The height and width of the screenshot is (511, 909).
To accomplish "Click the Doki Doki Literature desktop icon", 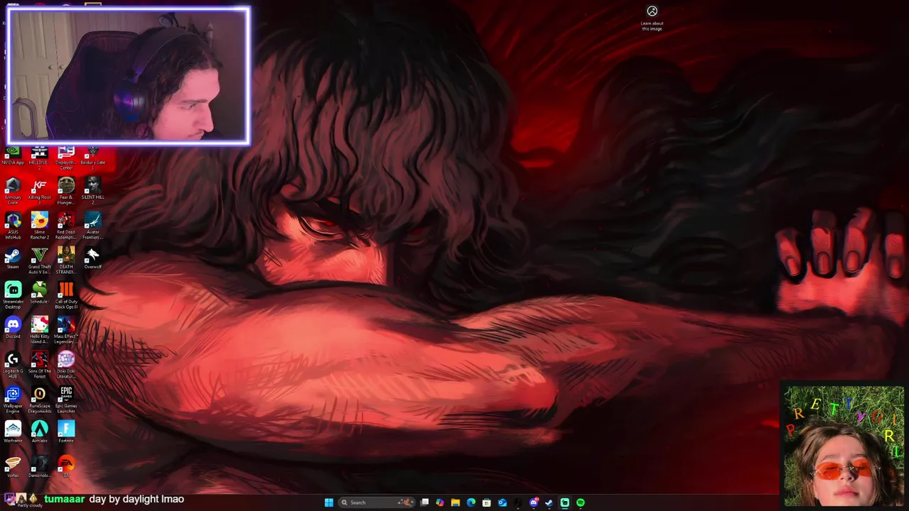I will pyautogui.click(x=66, y=365).
